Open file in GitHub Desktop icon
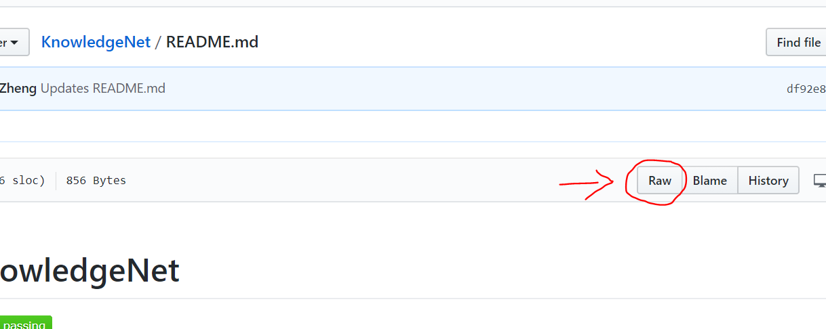826x329 pixels. point(819,181)
